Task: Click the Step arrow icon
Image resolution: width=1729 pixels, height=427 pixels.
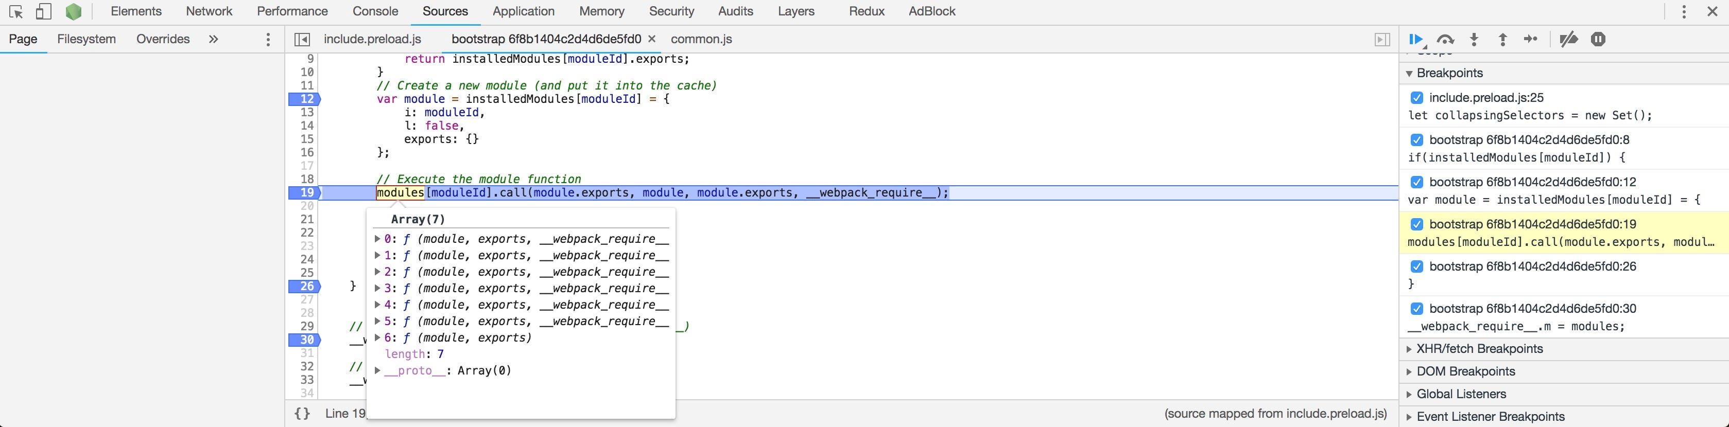Action: coord(1531,40)
